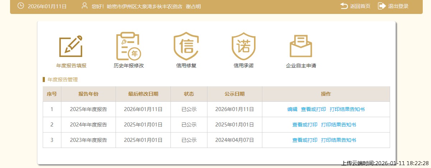Screen dimensions: 431x168
Task: Print 打印结果告知书 for the 2023 report
Action: 338,140
